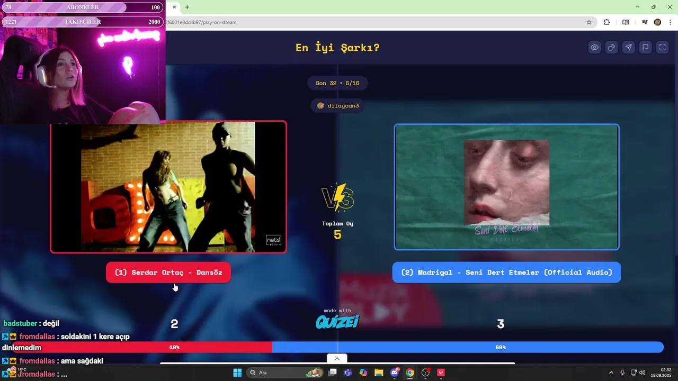Viewport: 678px width, 381px height.
Task: Open the reading mode book icon
Action: [x=626, y=22]
